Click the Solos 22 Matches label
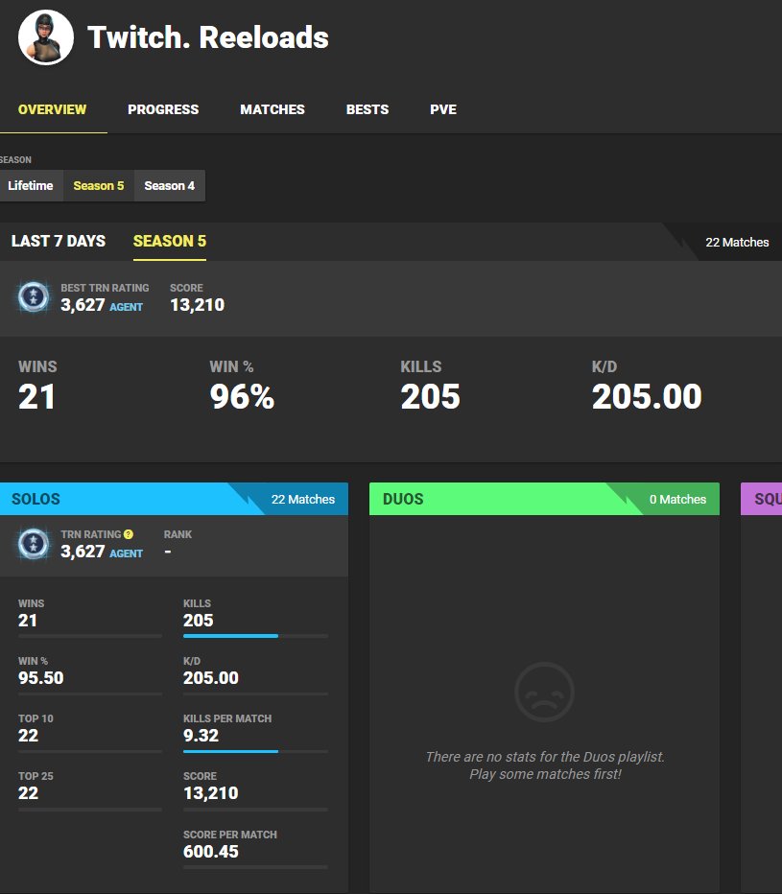782x894 pixels. click(303, 500)
